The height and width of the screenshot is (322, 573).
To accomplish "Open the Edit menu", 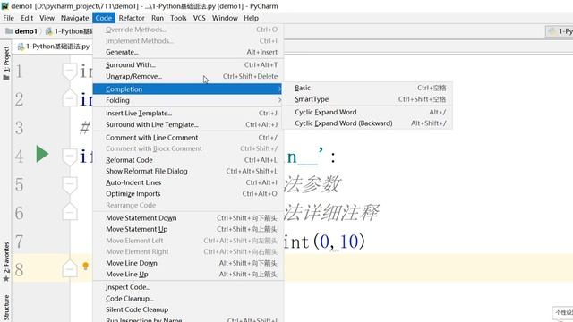I will pos(27,18).
